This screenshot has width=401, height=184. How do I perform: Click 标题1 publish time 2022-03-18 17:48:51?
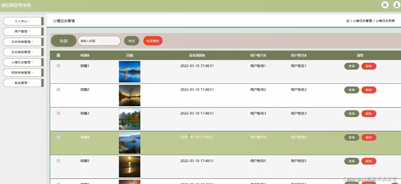click(197, 66)
